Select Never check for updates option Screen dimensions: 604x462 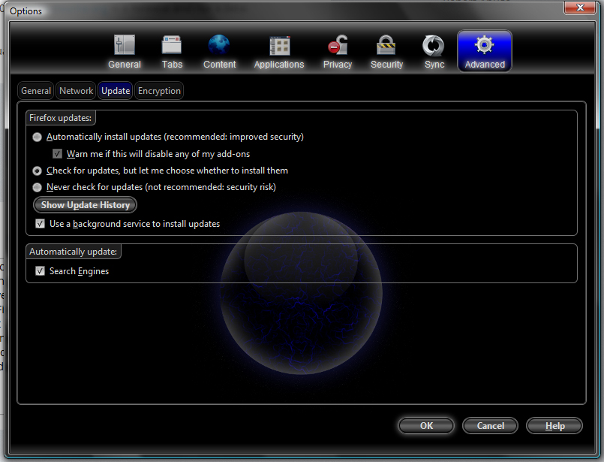click(x=38, y=187)
